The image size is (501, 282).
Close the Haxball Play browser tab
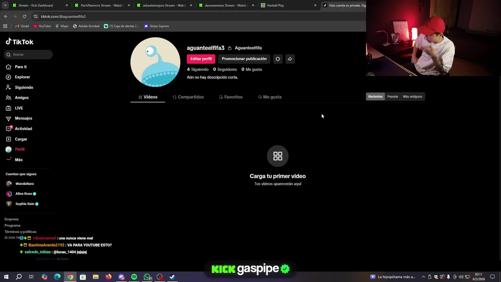click(315, 5)
